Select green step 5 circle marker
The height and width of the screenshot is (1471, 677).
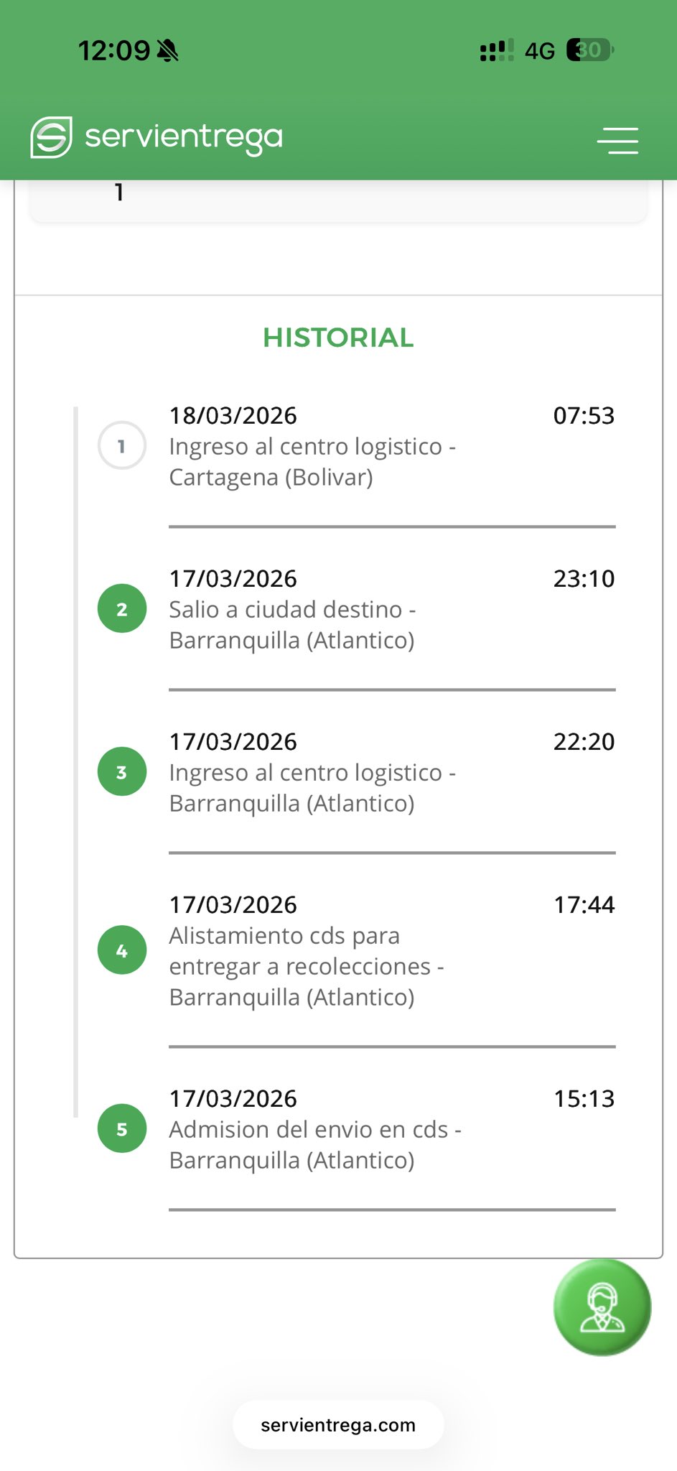[122, 1128]
